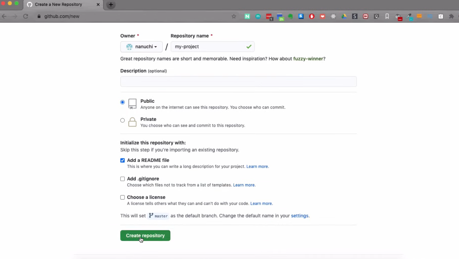The height and width of the screenshot is (259, 459).
Task: Tick the Choose a license checkbox
Action: pyautogui.click(x=122, y=197)
